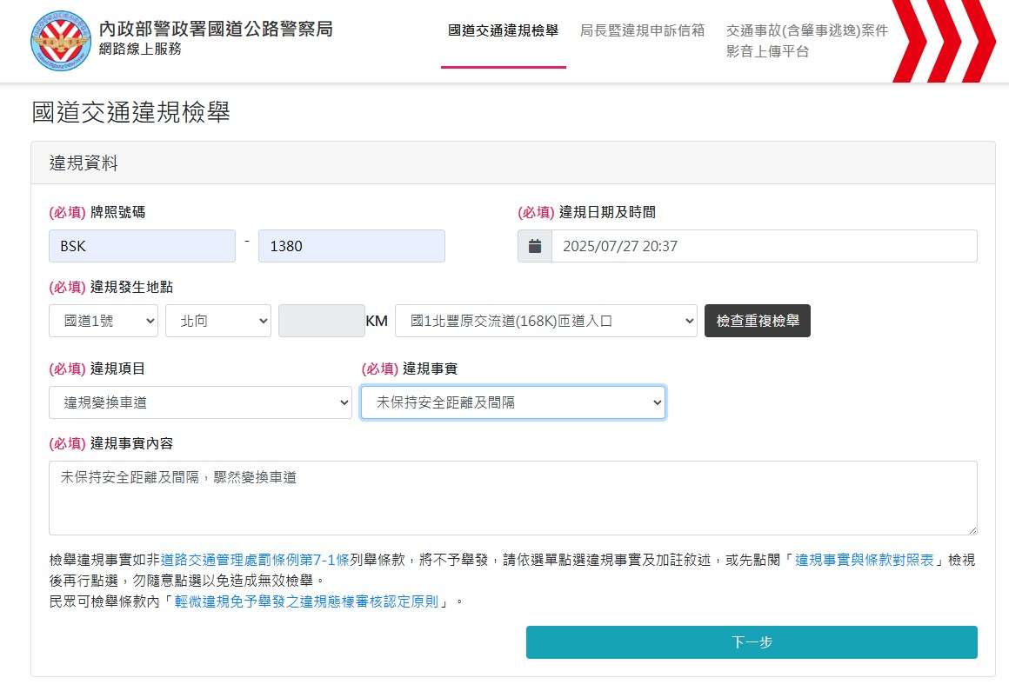Click the National Highway Police Bureau logo

[x=61, y=40]
